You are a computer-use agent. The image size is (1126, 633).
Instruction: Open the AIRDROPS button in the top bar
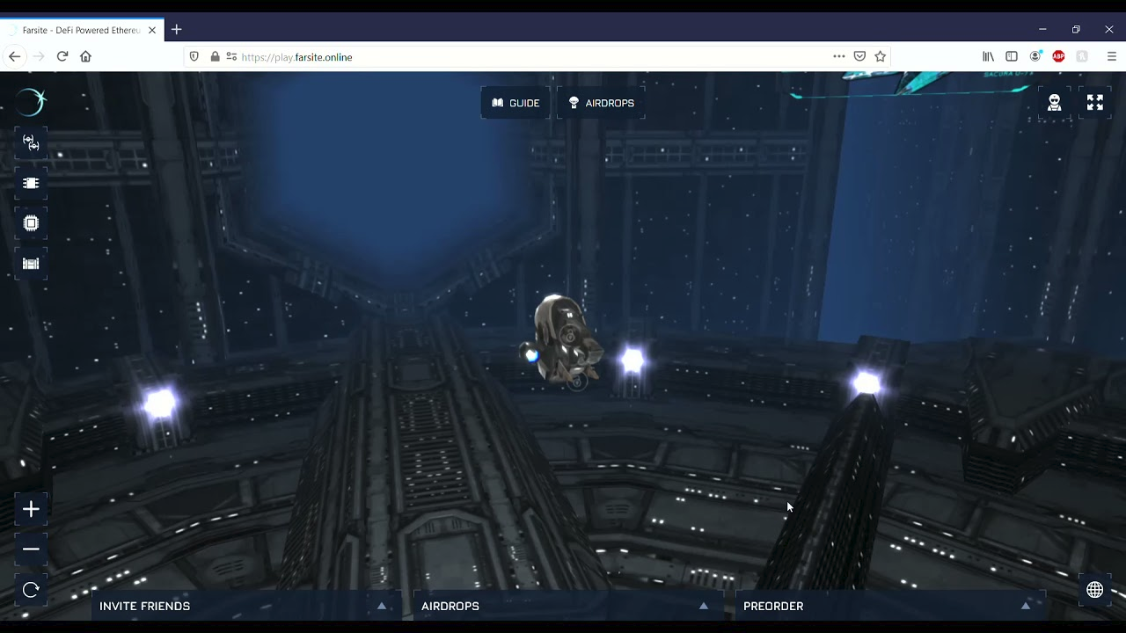coord(601,103)
